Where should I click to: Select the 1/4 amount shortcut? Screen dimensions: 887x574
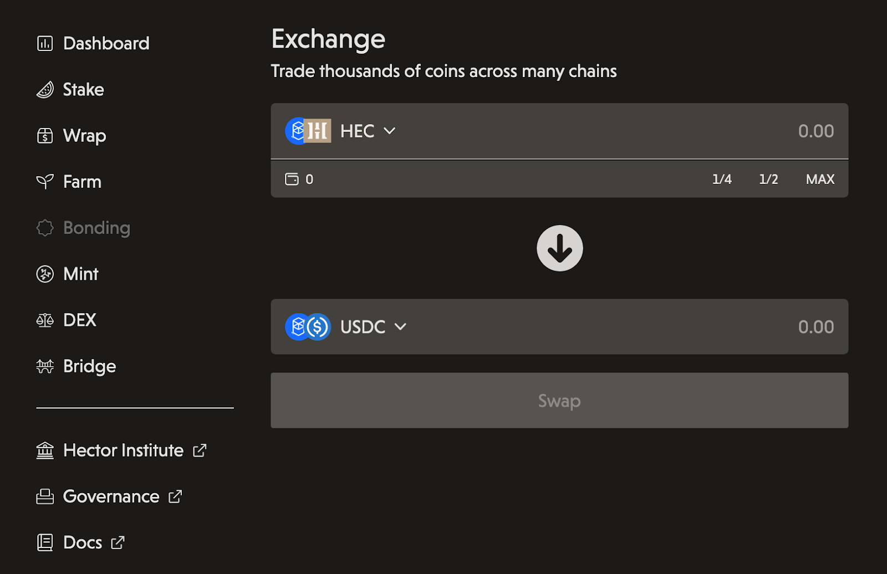[722, 179]
